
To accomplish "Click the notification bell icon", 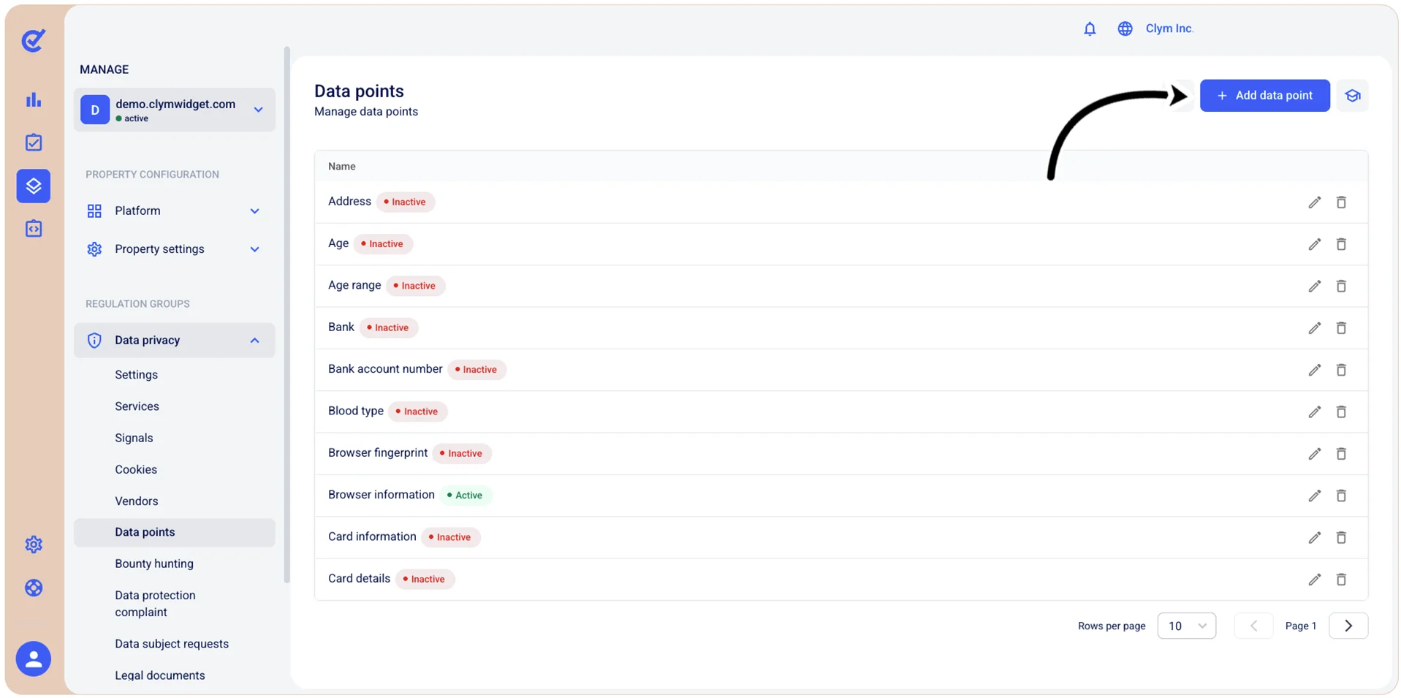I will tap(1090, 29).
